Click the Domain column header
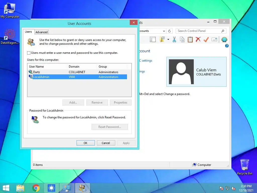 (82, 66)
